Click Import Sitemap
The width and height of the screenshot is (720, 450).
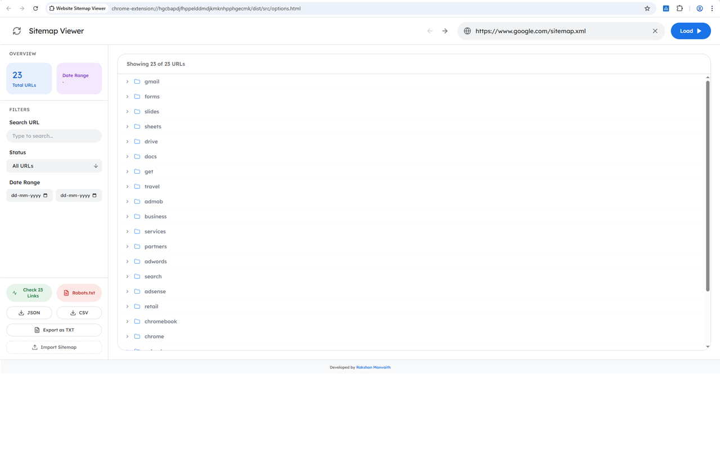(54, 347)
